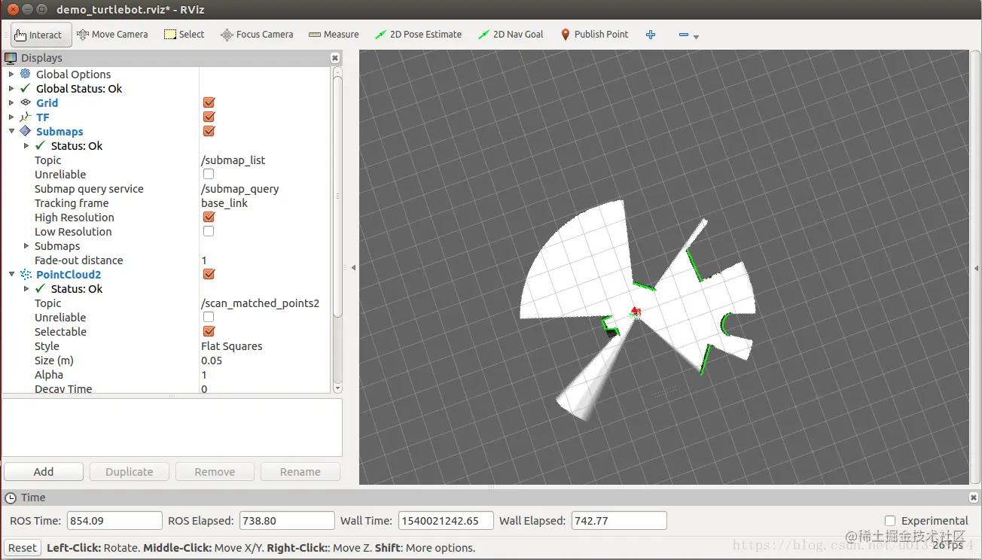Click the PointCloud2 dots icon
The width and height of the screenshot is (982, 560).
(x=26, y=274)
